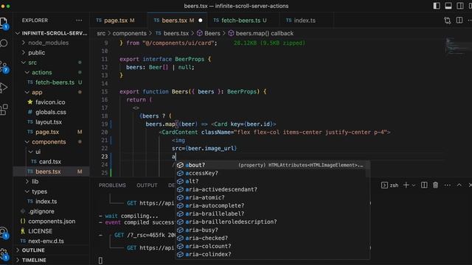
Task: Expand TIMELINE section
Action: (x=51, y=260)
